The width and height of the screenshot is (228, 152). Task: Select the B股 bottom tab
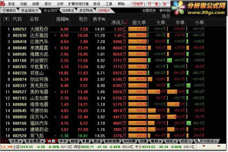86,141
